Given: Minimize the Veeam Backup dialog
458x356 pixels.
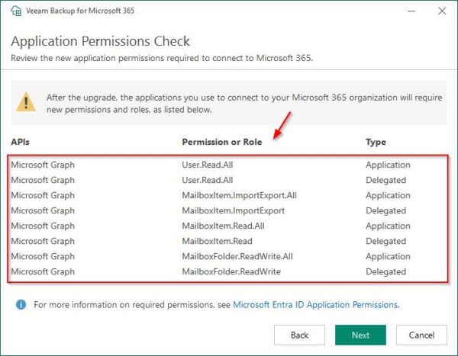Looking at the screenshot, I should coord(411,11).
